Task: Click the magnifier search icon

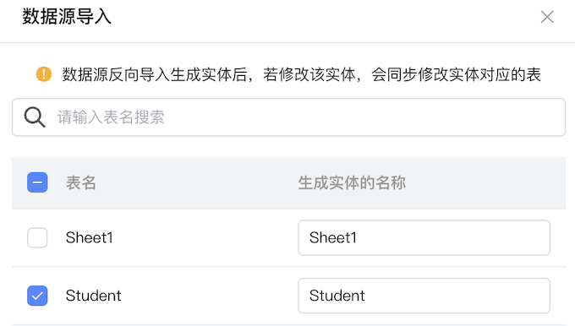Action: (x=35, y=117)
